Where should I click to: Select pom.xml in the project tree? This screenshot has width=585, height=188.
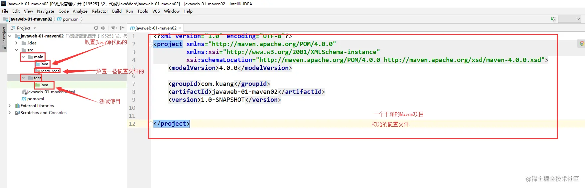click(x=33, y=99)
